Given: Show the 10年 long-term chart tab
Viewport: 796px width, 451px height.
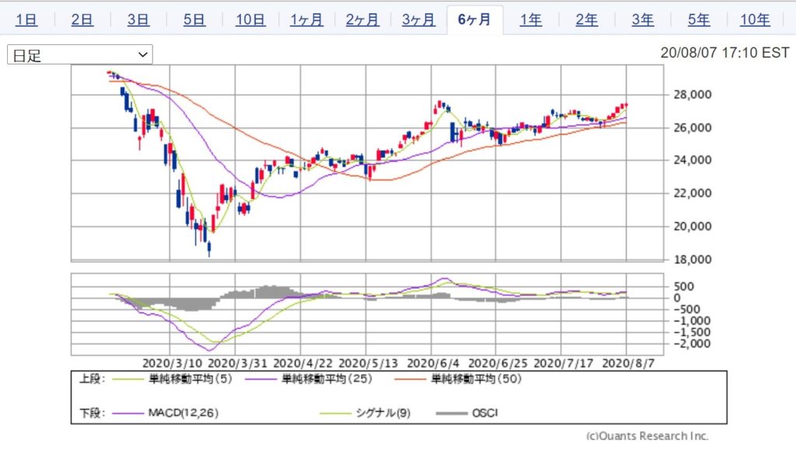Looking at the screenshot, I should (755, 20).
